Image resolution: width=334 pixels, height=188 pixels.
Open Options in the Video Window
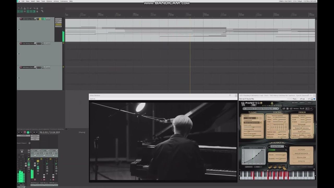(x=92, y=99)
